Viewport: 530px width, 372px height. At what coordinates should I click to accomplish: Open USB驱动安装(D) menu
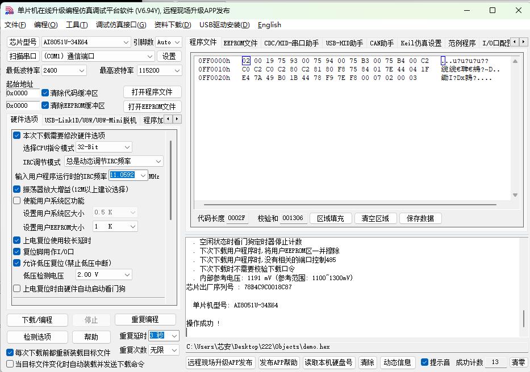(x=224, y=24)
